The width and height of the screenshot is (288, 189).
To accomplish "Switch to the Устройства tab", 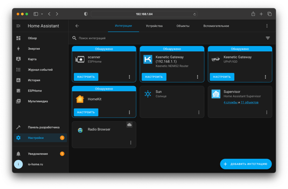I will (154, 26).
